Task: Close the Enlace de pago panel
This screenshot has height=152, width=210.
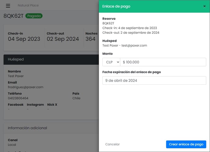Action: point(204,6)
